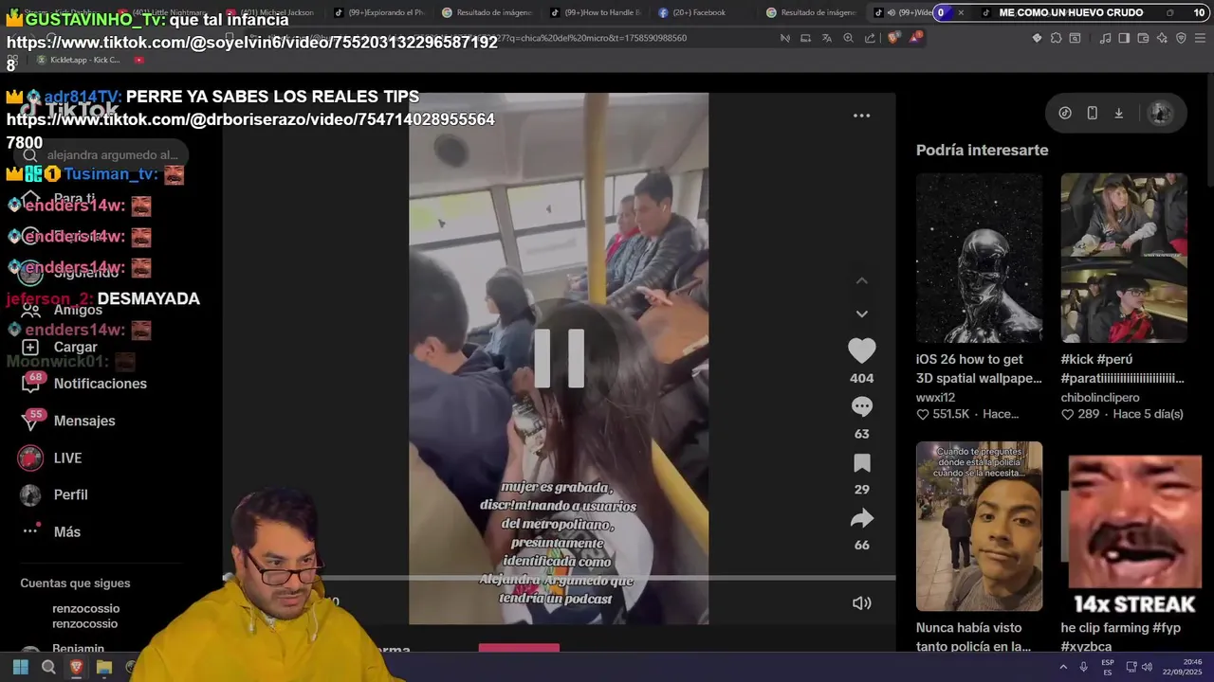Open the browser hamburger main menu
Viewport: 1214px width, 682px height.
point(1200,38)
